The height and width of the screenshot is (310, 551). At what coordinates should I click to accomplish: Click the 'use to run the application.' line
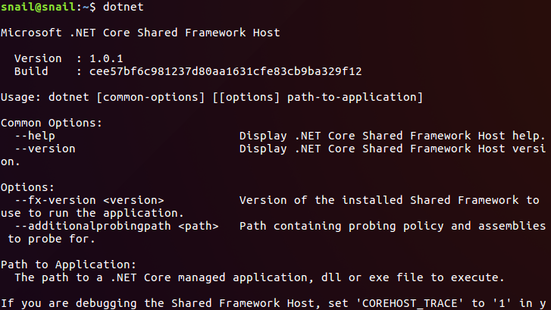click(92, 213)
